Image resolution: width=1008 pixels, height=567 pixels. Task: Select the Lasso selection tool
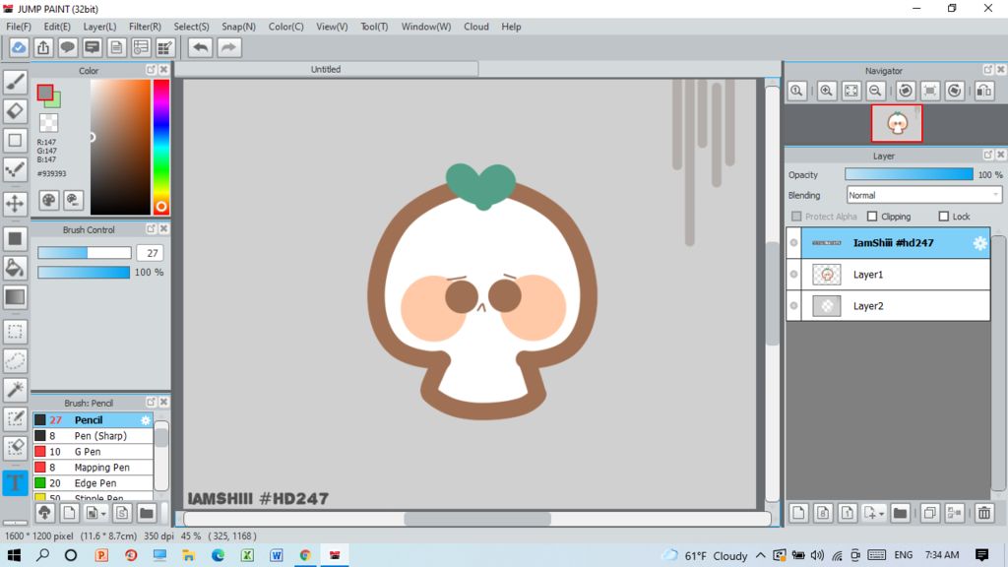point(15,360)
